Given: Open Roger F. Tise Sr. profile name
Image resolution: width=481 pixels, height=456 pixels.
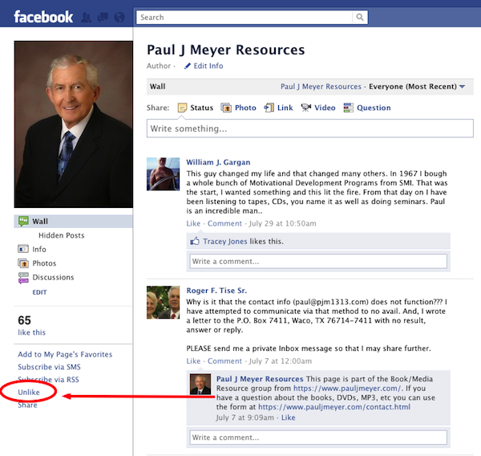Looking at the screenshot, I should coord(216,291).
